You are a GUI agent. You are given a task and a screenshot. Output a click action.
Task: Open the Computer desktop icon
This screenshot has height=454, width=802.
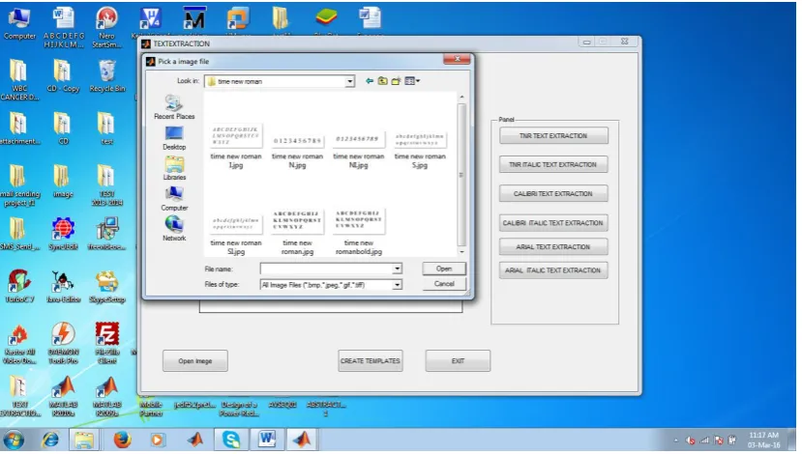click(19, 23)
